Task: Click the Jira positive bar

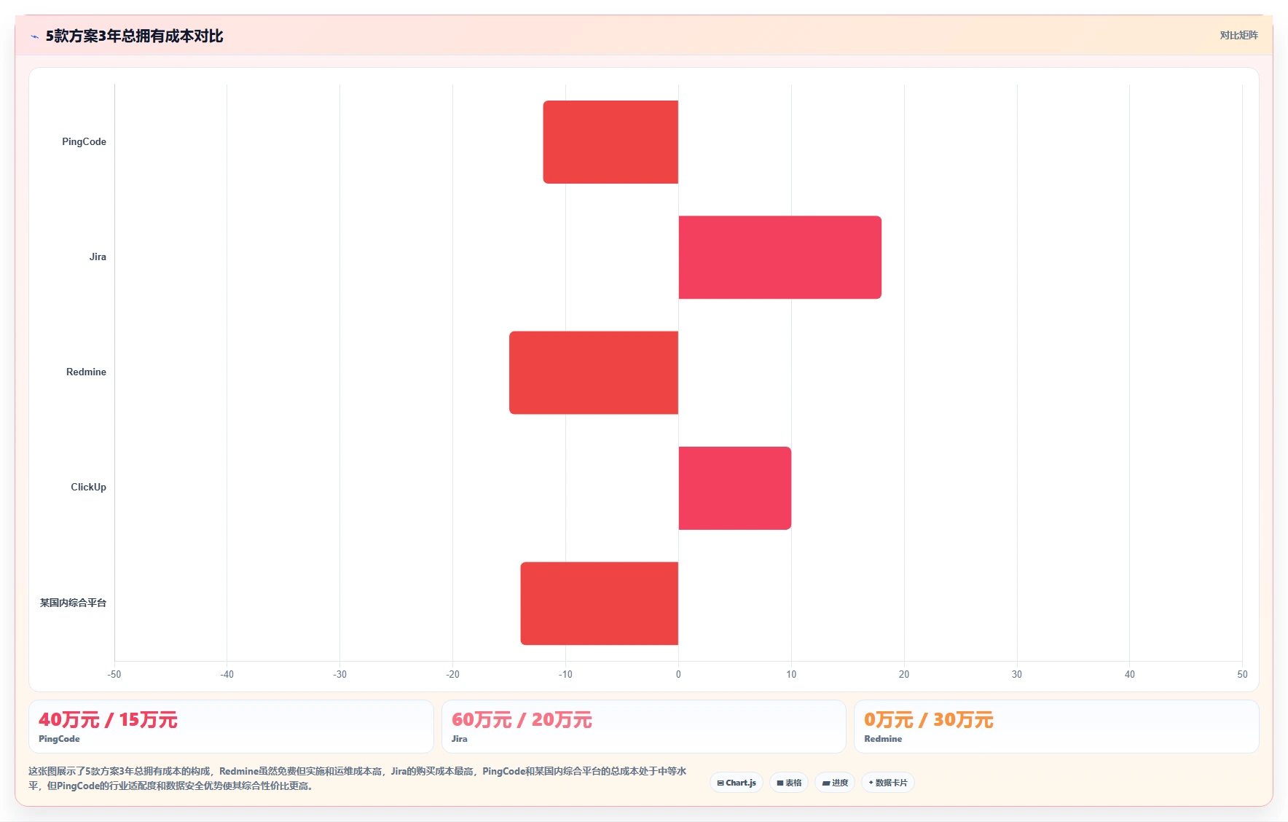Action: [780, 257]
